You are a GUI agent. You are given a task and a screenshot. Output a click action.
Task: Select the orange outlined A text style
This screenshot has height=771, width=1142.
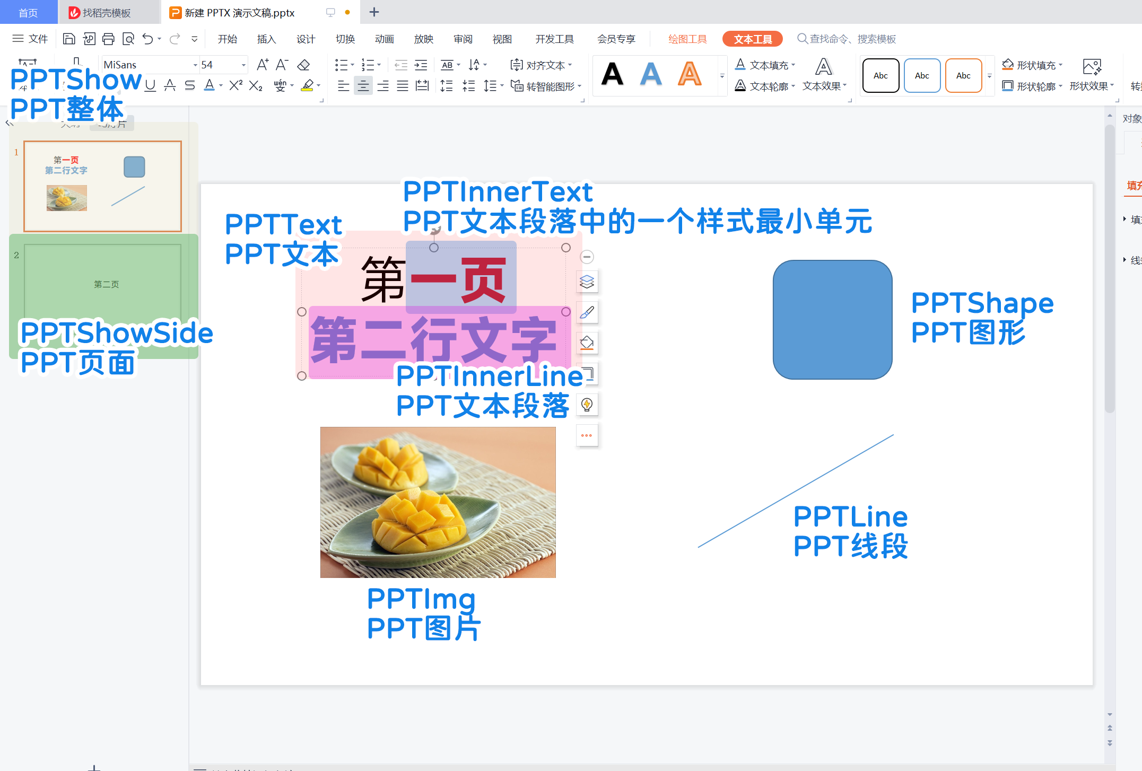[x=689, y=74]
